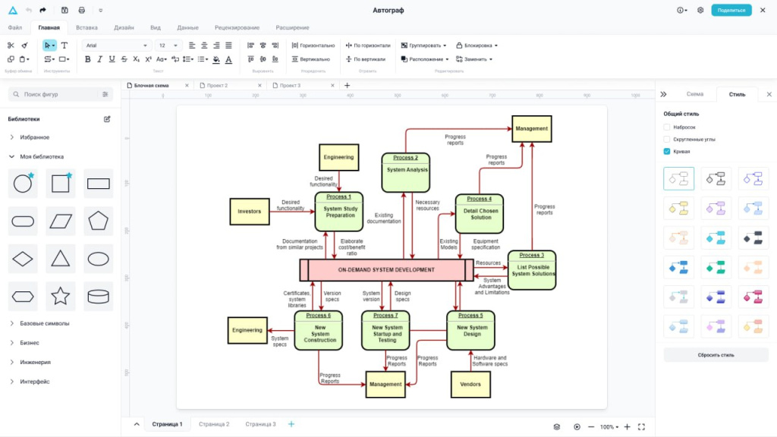Click the Поделиться button
Viewport: 777px width, 437px height.
coord(731,11)
